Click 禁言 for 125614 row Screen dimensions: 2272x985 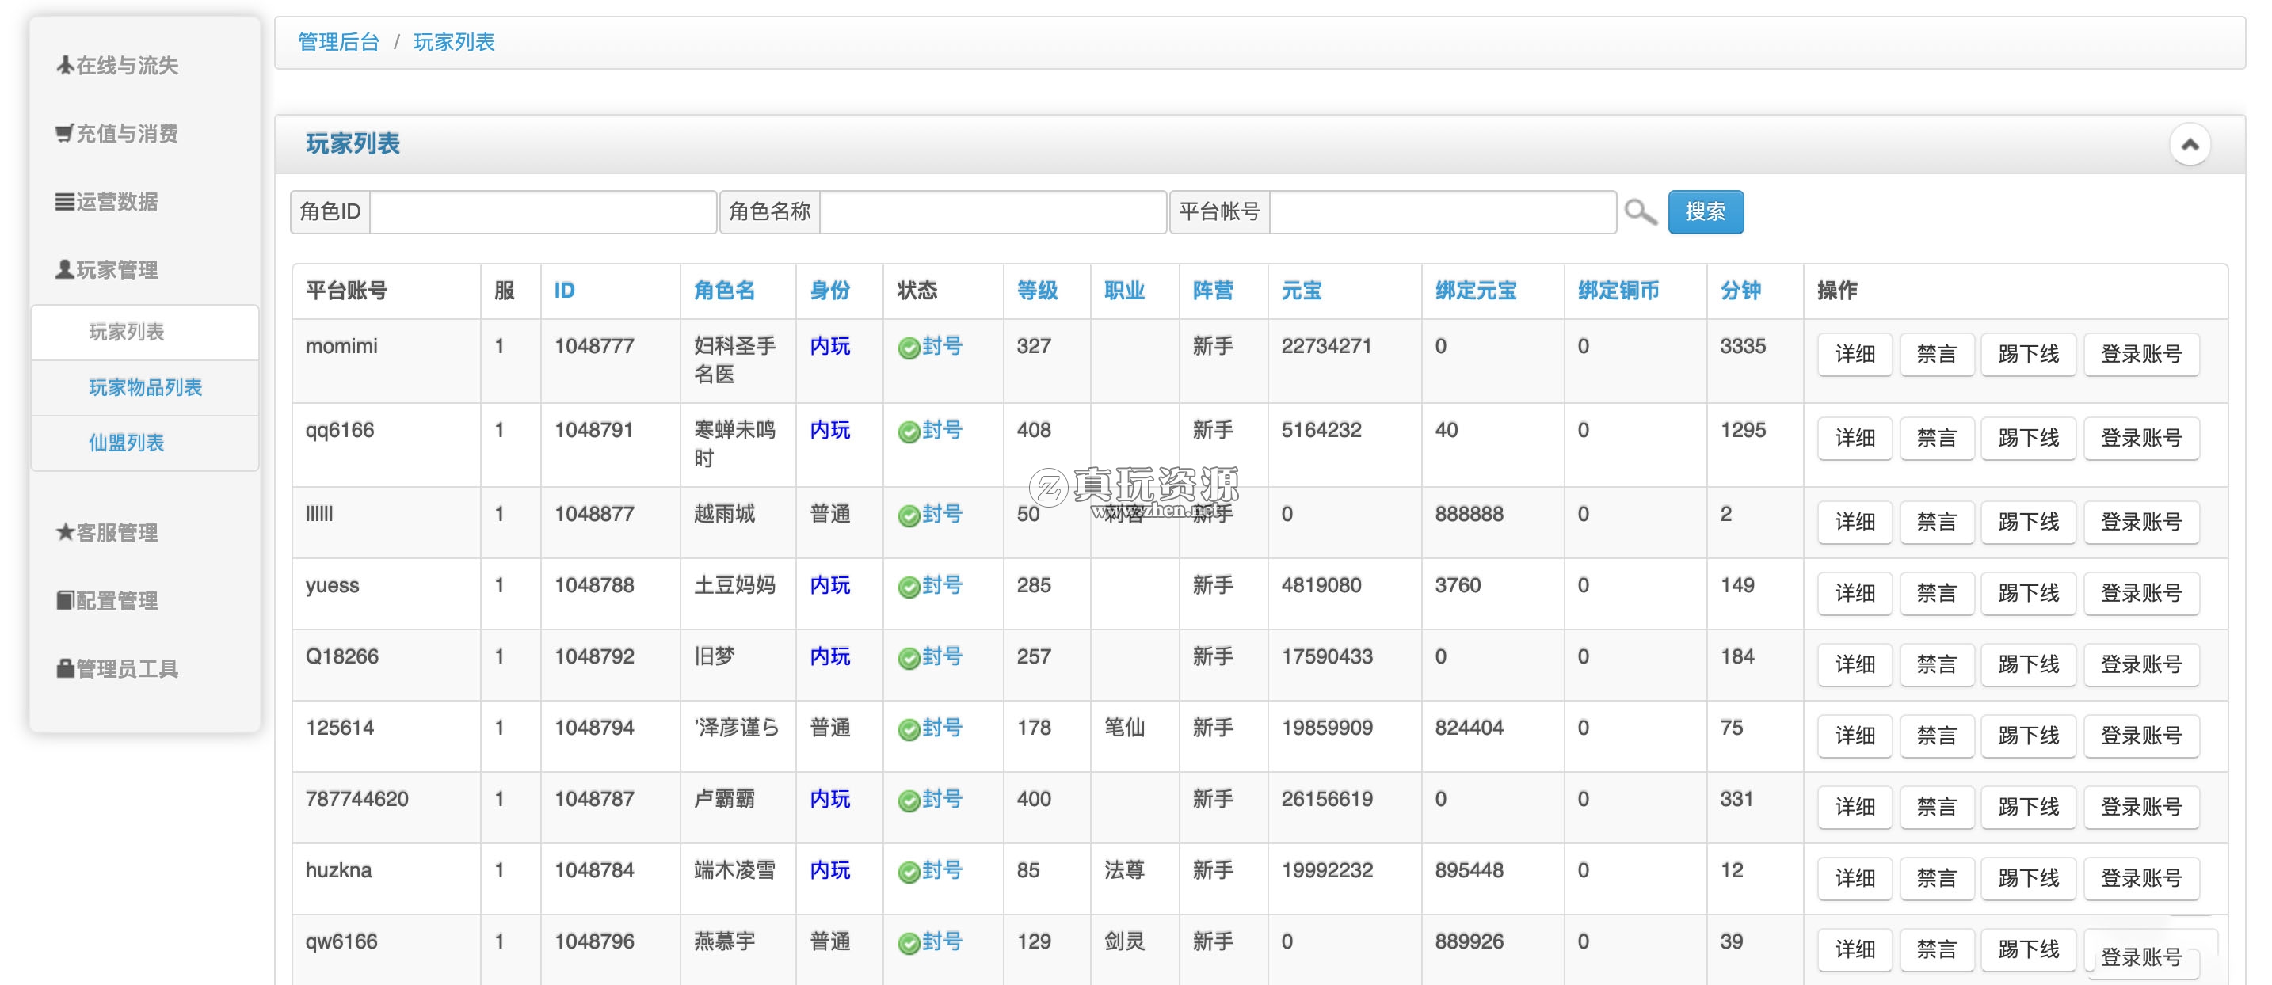click(x=1937, y=736)
